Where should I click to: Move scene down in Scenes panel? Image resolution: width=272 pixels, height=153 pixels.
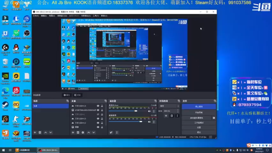(50, 133)
